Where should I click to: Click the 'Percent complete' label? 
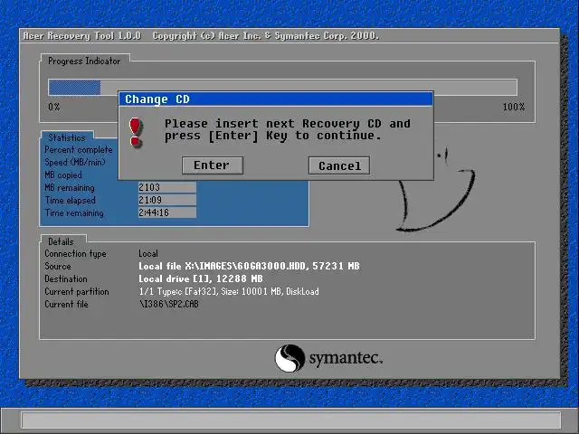[79, 150]
